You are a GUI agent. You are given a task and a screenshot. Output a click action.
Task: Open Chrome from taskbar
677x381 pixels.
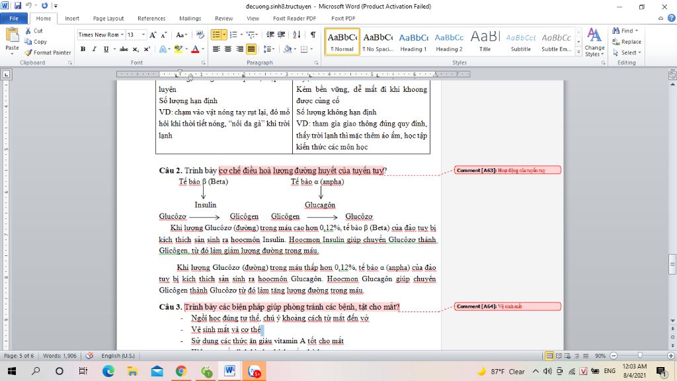click(181, 371)
